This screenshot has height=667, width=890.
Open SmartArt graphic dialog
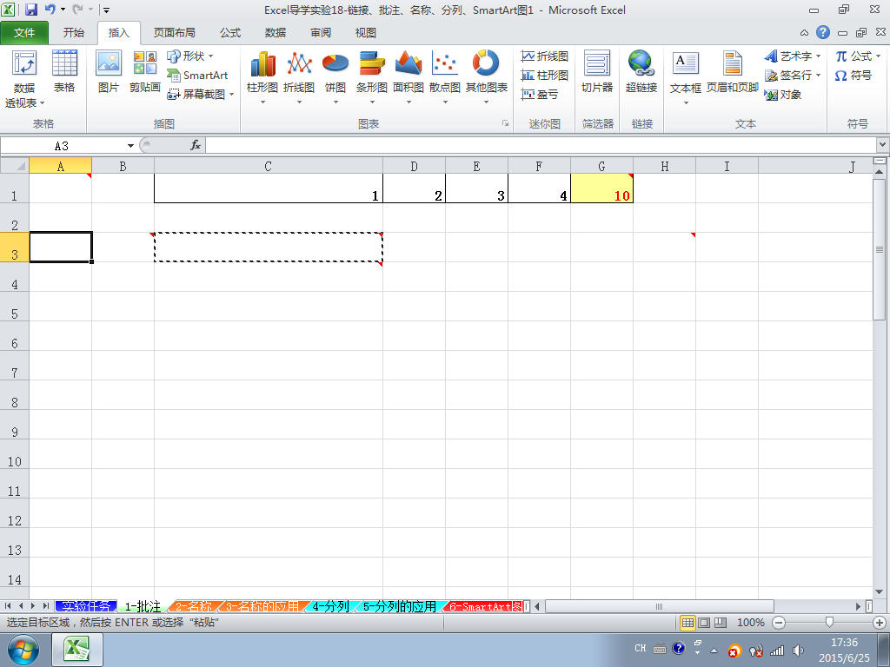click(x=197, y=75)
